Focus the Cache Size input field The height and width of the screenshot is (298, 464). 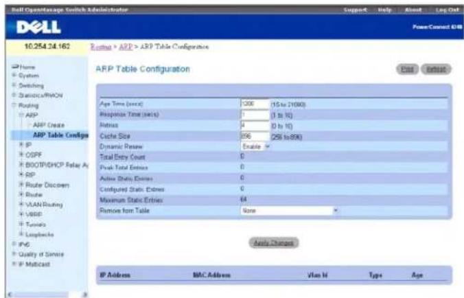click(x=255, y=136)
